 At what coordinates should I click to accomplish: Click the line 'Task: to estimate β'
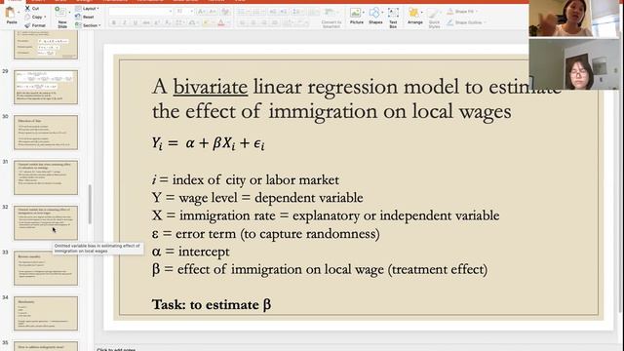(212, 305)
